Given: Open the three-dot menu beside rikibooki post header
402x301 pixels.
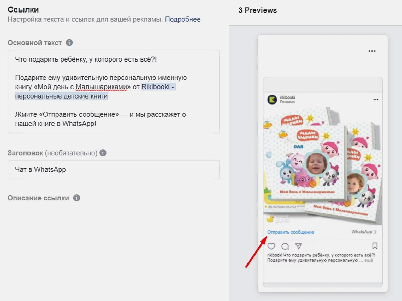Looking at the screenshot, I should point(376,100).
